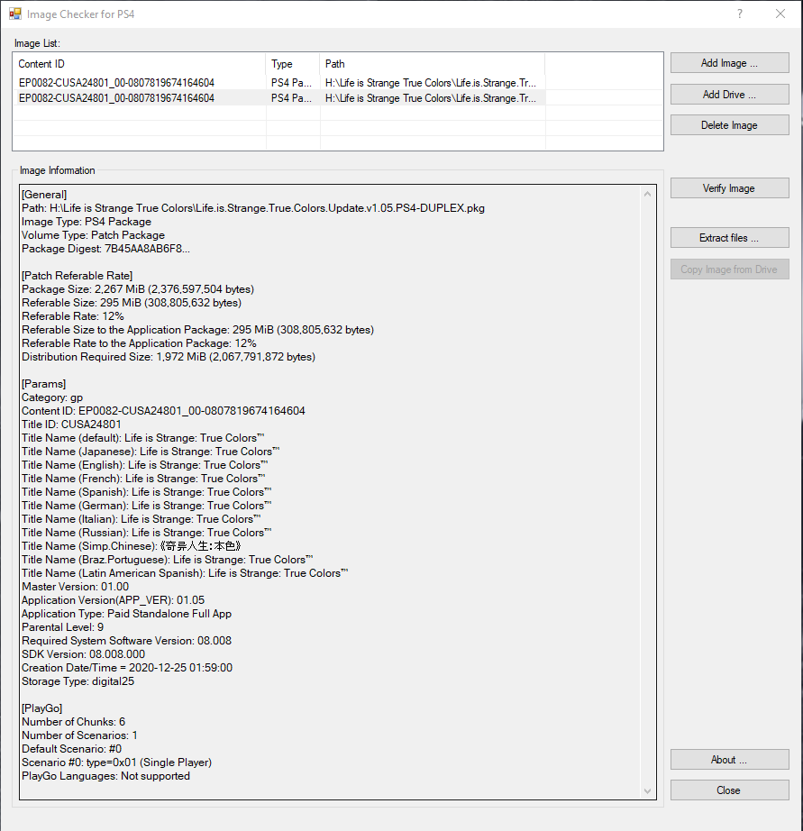Click the Path column header
The height and width of the screenshot is (831, 803).
(432, 64)
